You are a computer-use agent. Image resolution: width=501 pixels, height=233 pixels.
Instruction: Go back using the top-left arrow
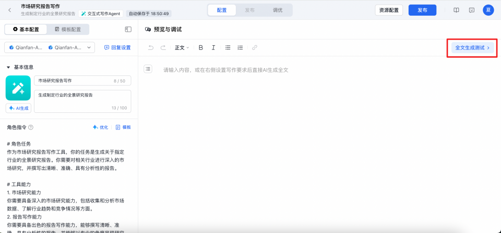pyautogui.click(x=9, y=10)
